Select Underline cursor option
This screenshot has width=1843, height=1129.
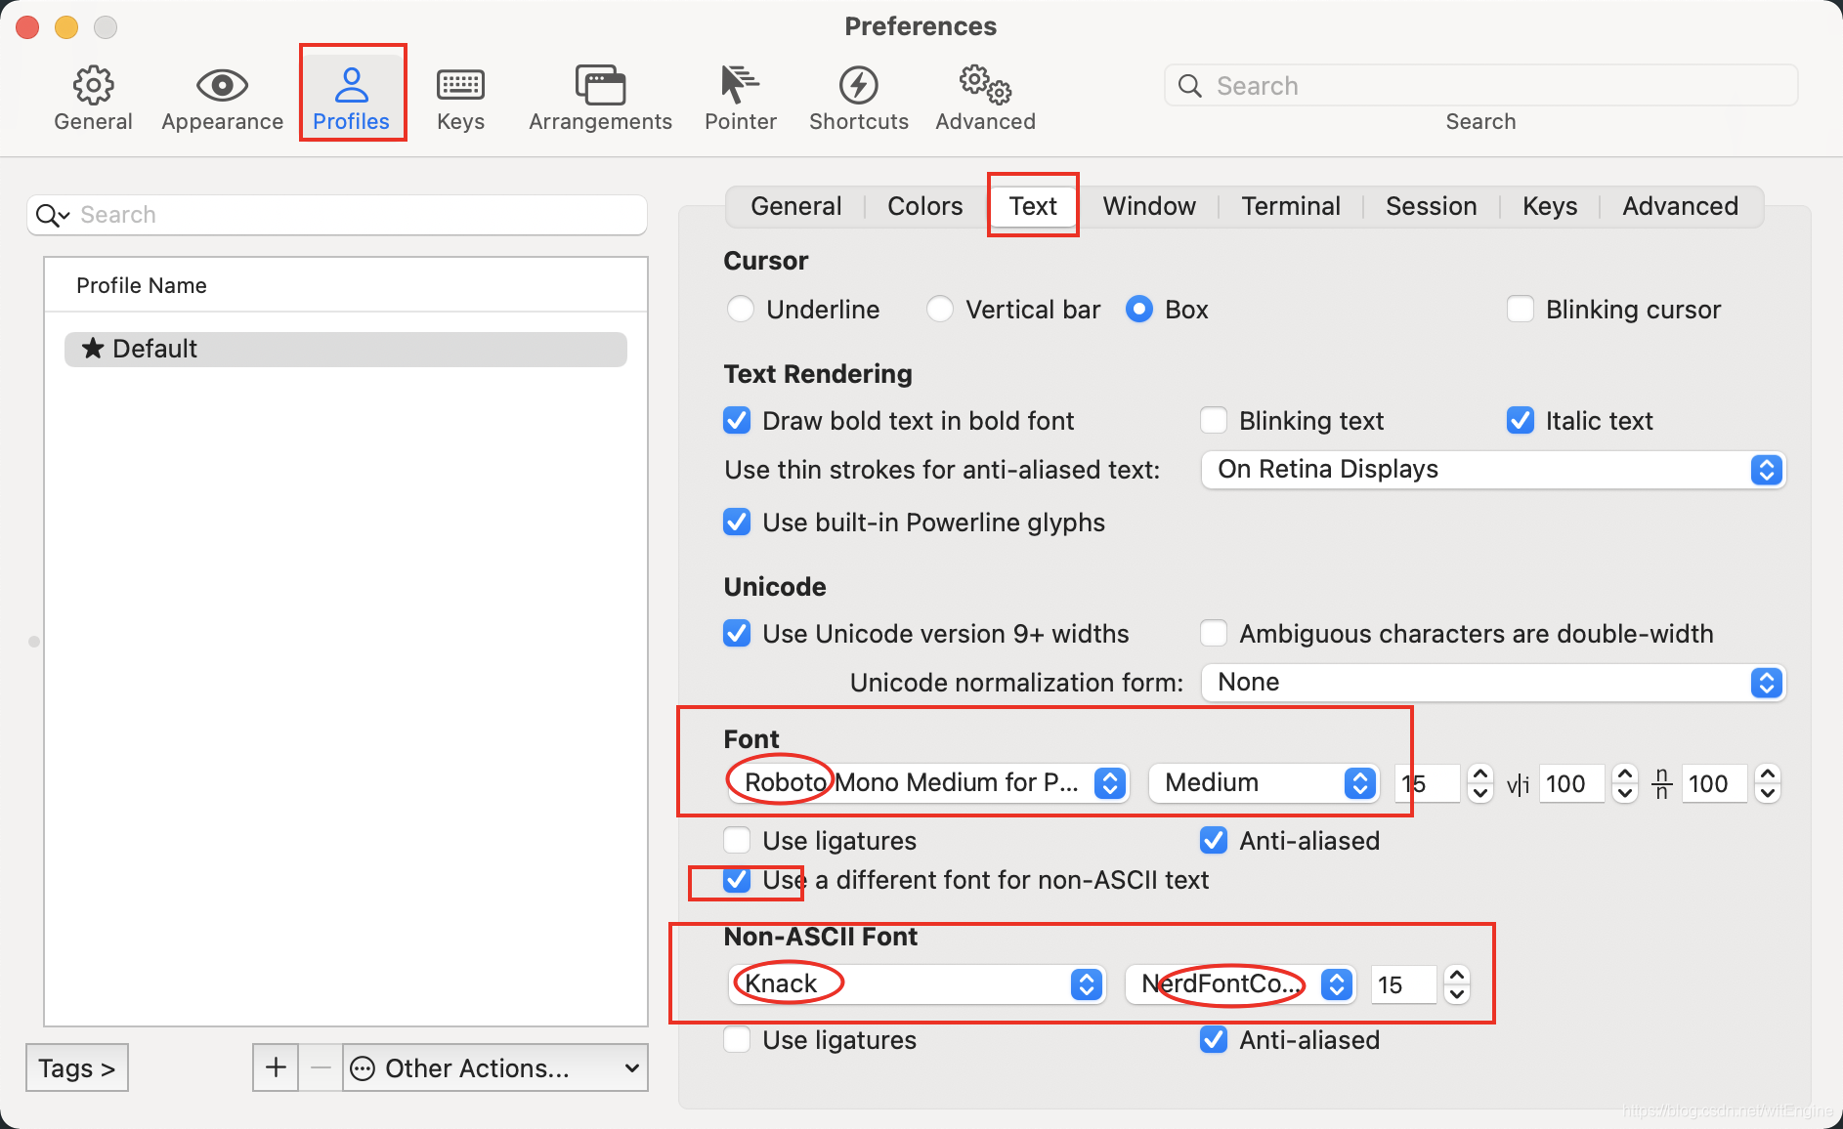[741, 310]
